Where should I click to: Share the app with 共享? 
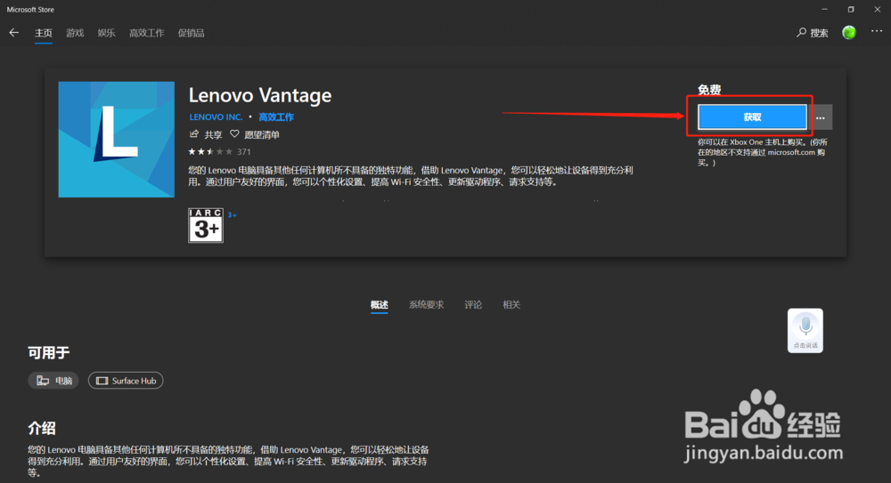tap(206, 134)
